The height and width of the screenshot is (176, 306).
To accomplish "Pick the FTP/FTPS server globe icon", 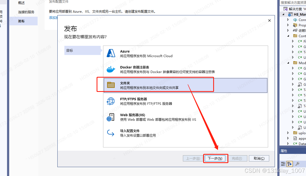I will coord(111,101).
